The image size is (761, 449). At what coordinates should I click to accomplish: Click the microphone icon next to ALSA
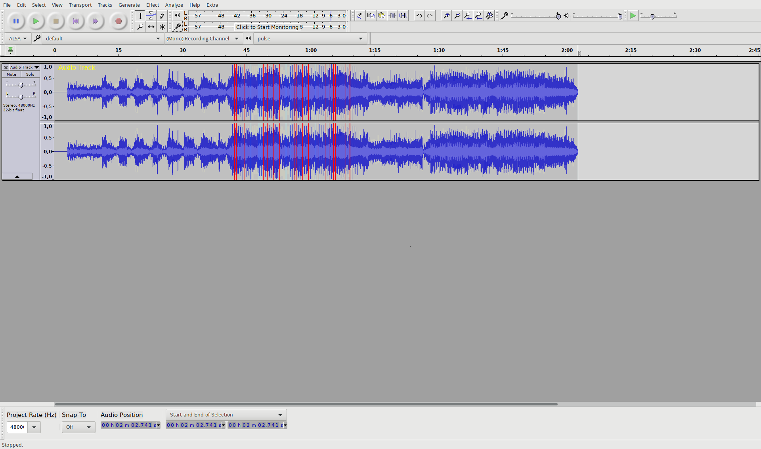(37, 38)
